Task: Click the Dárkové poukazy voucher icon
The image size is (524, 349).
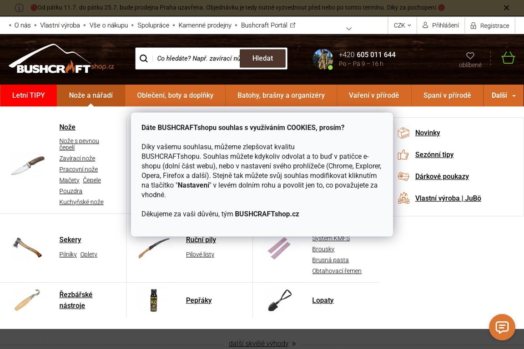Action: [x=403, y=176]
